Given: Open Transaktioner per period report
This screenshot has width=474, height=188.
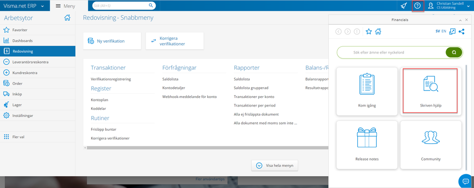Looking at the screenshot, I should click(255, 105).
